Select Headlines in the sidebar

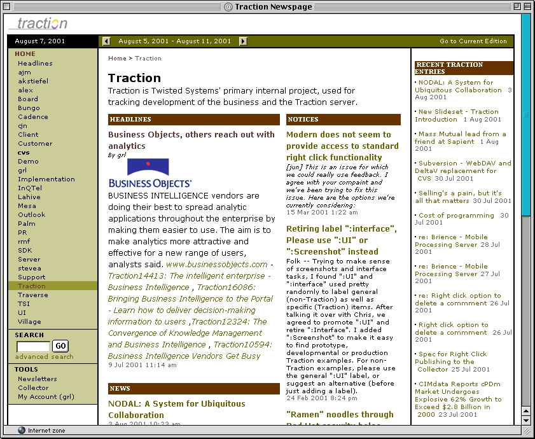tap(35, 64)
